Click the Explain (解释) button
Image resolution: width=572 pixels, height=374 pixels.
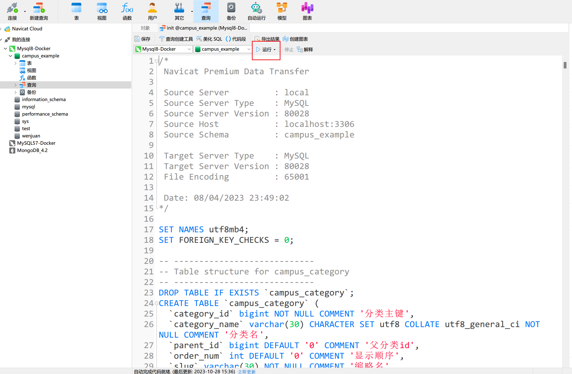pos(305,49)
